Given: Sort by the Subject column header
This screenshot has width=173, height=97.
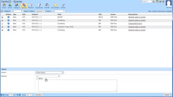Looking at the screenshot, I should click(x=35, y=14).
